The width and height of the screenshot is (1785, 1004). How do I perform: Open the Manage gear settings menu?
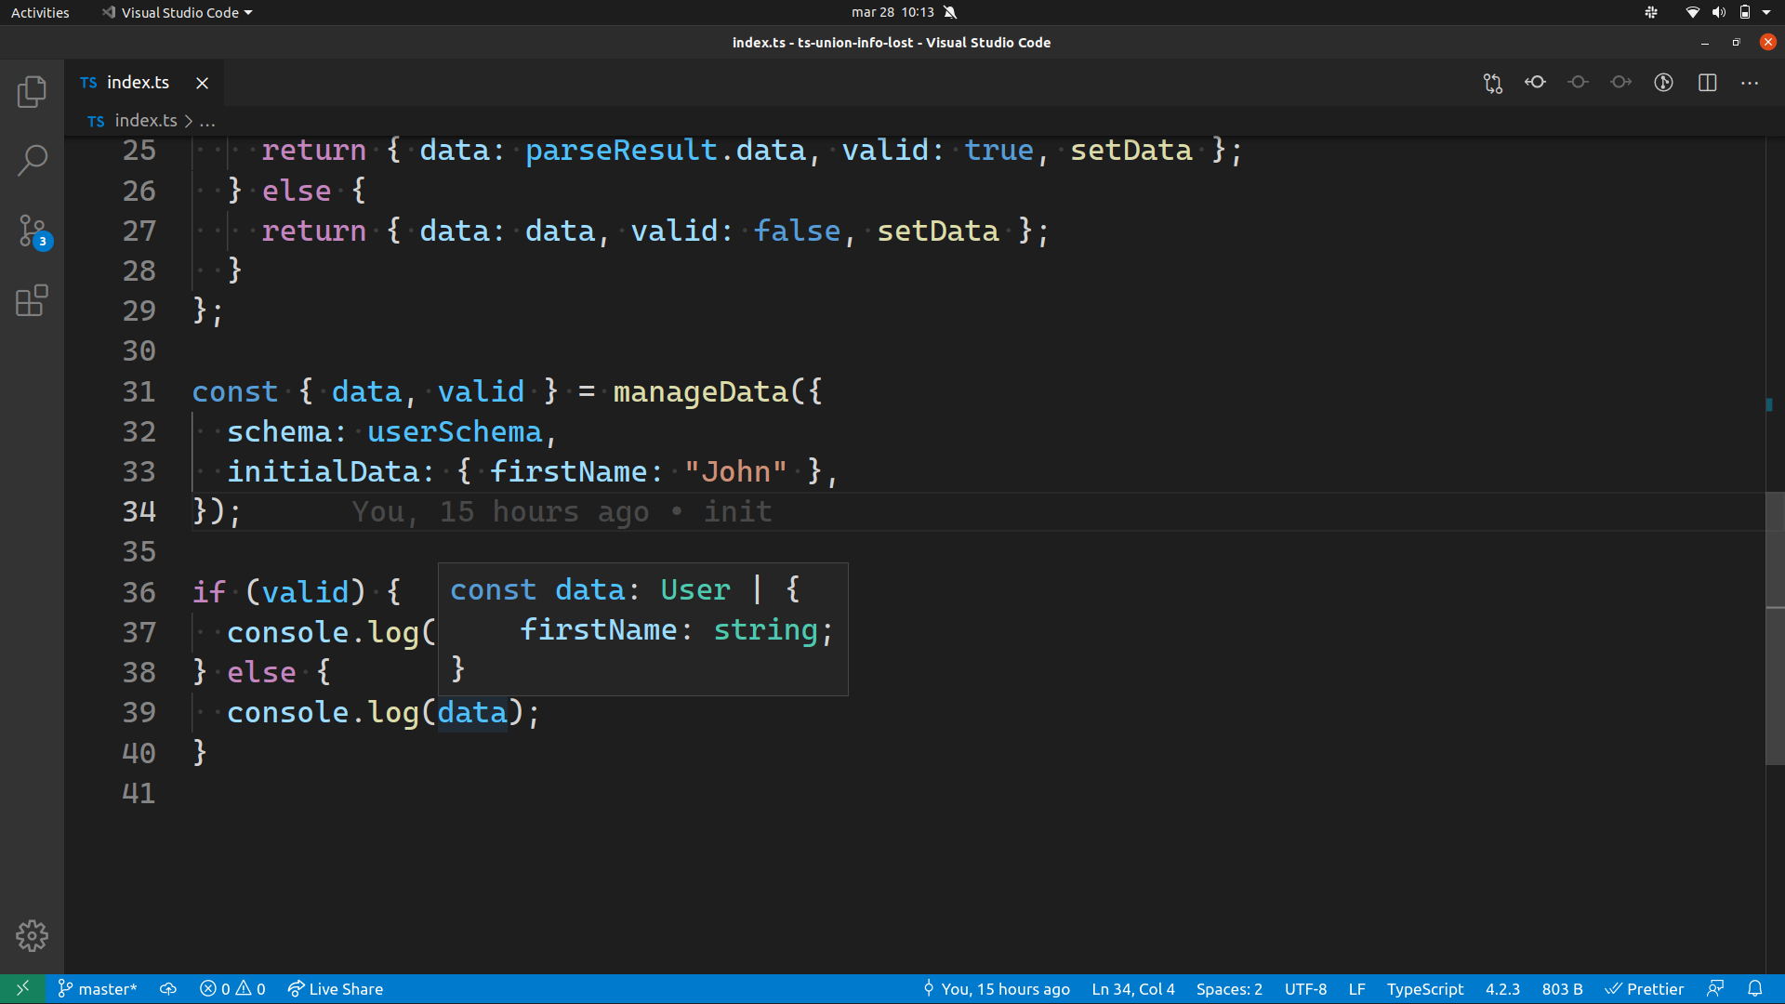32,935
